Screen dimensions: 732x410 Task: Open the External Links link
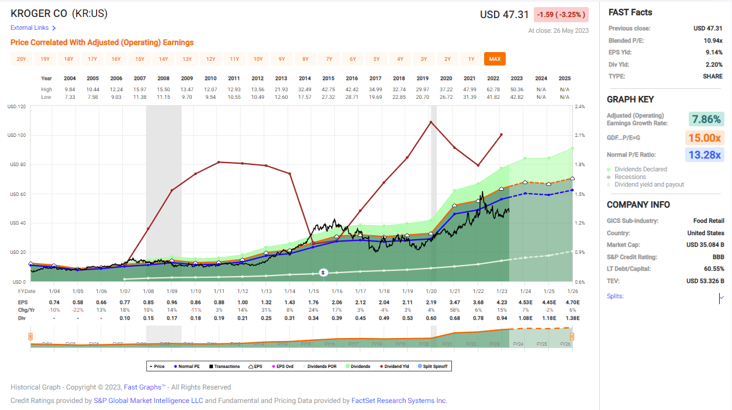click(33, 27)
